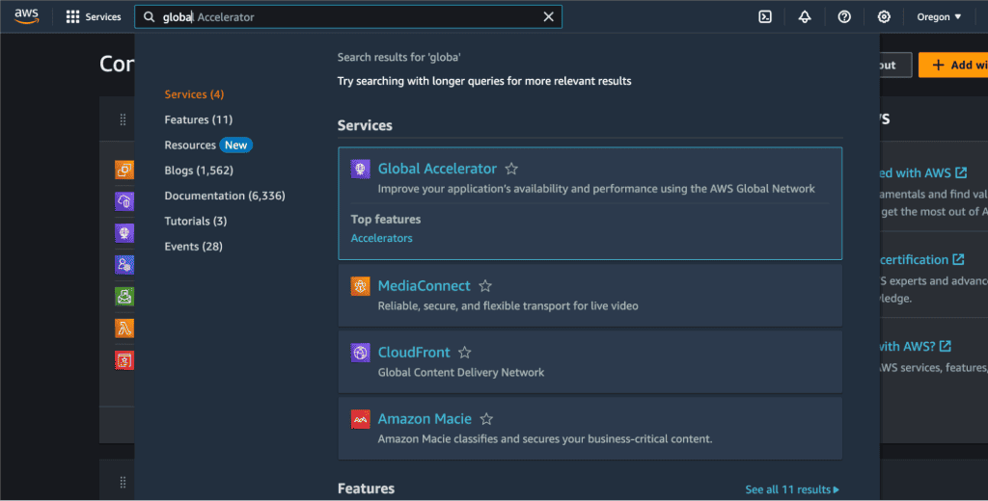
Task: Click the orange Add widgets button
Action: point(952,65)
